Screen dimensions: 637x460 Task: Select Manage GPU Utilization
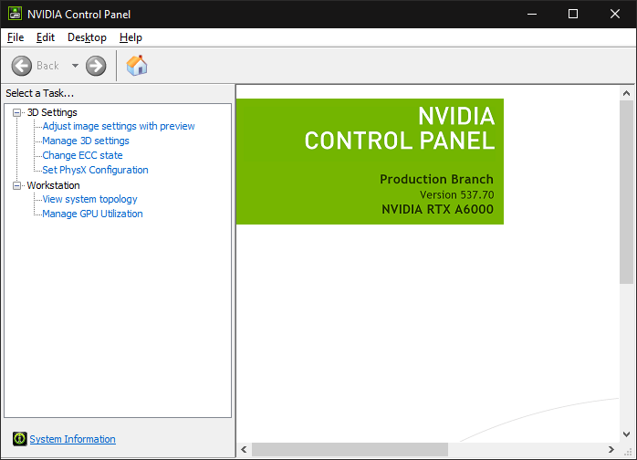[x=92, y=214]
